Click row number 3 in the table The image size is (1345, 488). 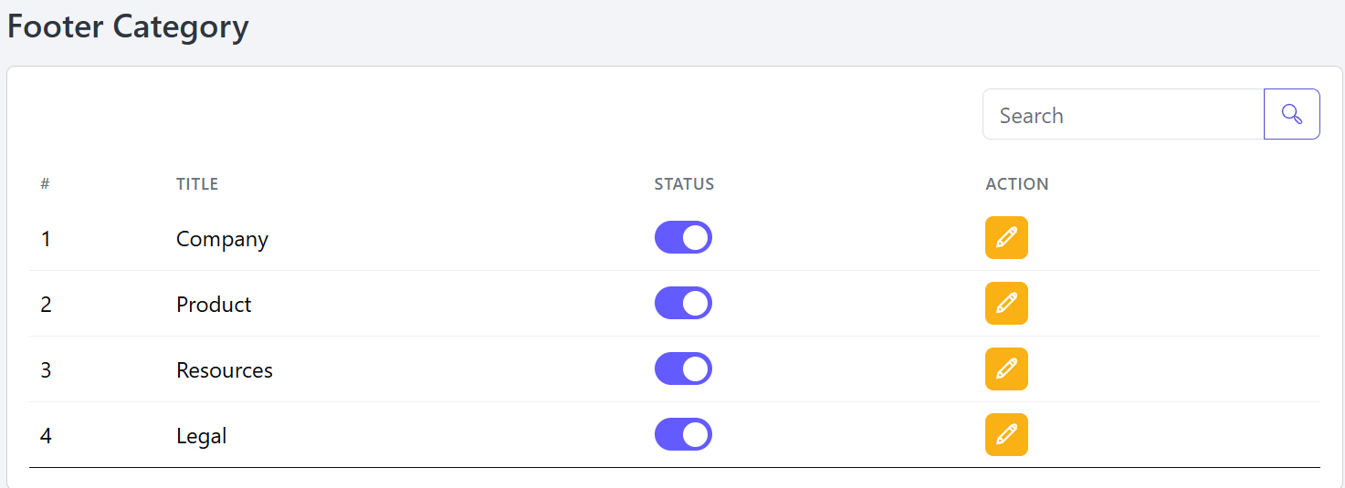click(46, 370)
